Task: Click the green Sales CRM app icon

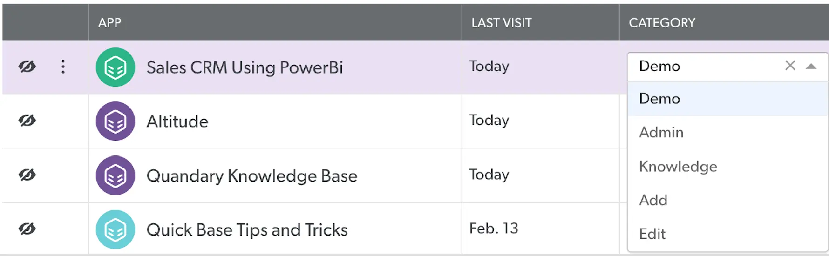Action: pos(115,67)
